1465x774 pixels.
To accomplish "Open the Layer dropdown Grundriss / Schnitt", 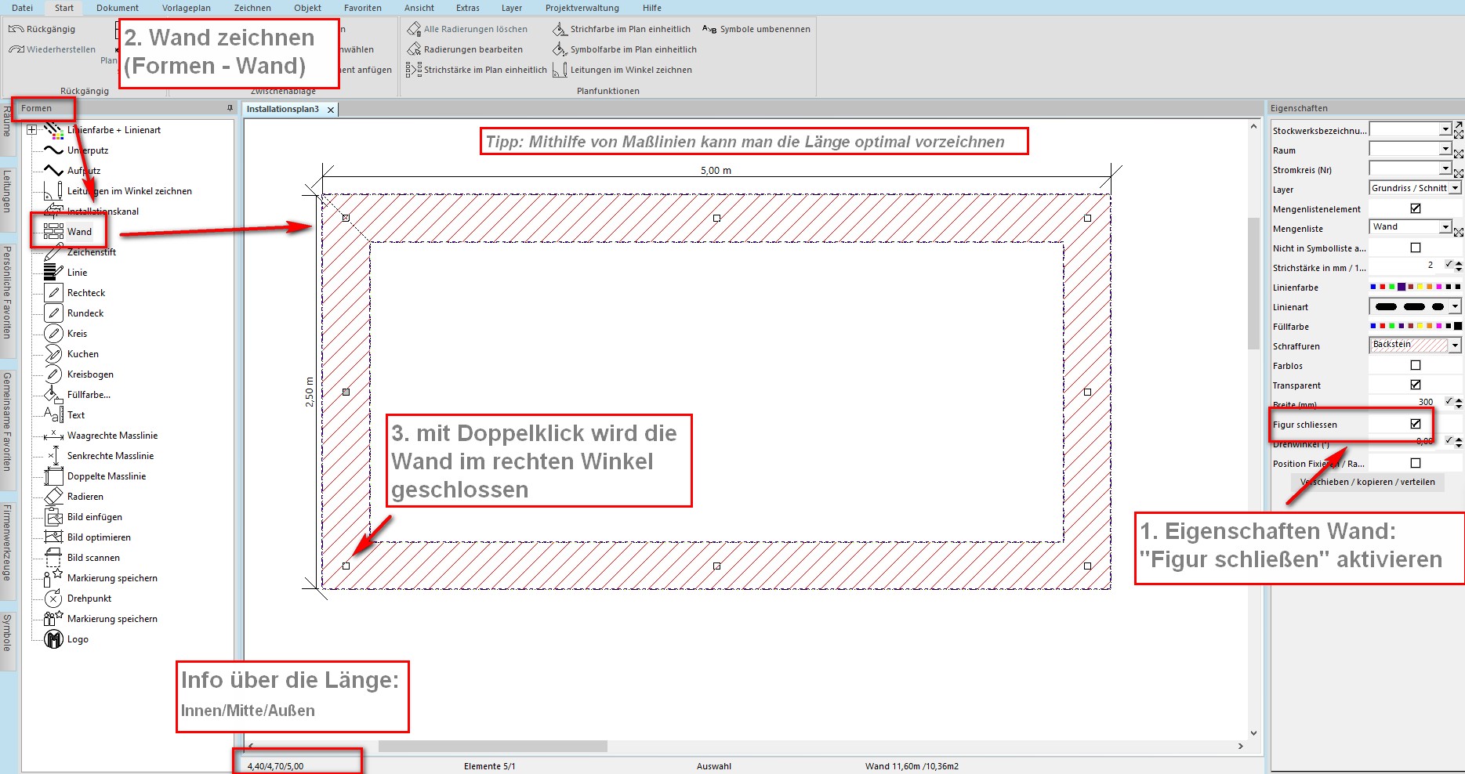I will [x=1455, y=188].
